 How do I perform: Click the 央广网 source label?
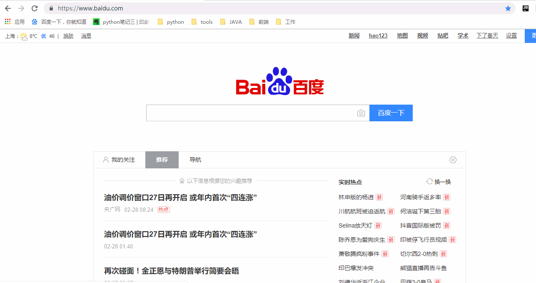pyautogui.click(x=112, y=210)
